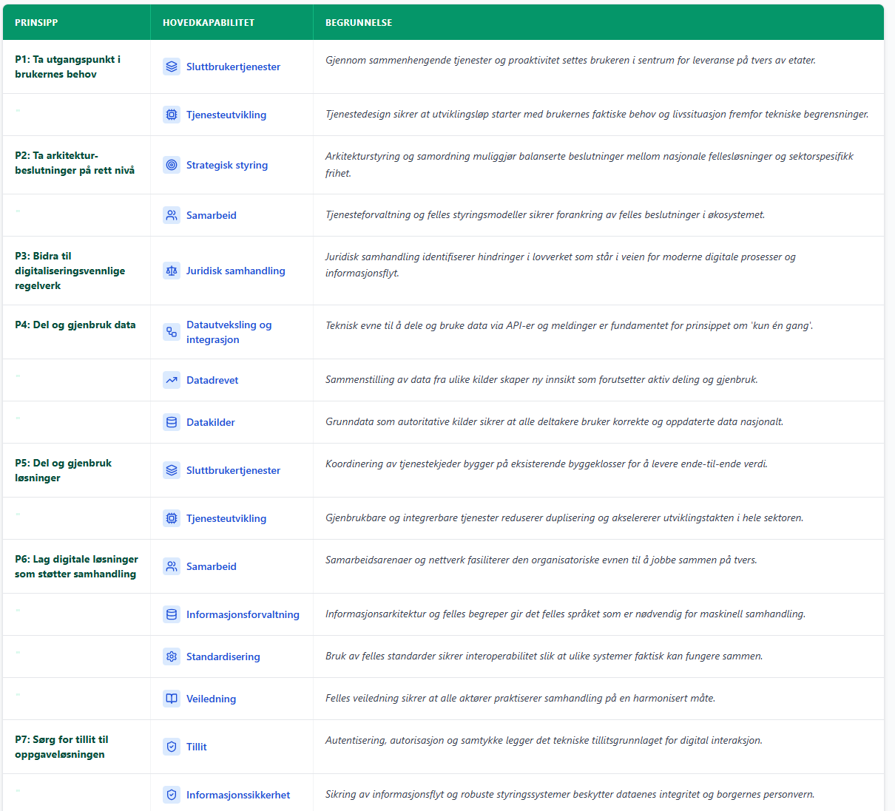Click the gear icon beside Standardisering

tap(172, 656)
